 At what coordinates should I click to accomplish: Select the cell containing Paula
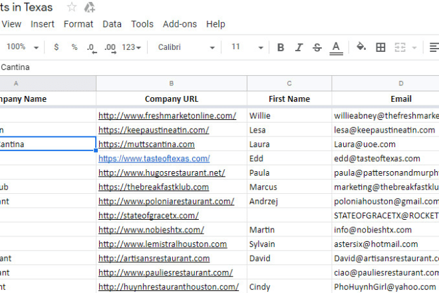pyautogui.click(x=289, y=172)
